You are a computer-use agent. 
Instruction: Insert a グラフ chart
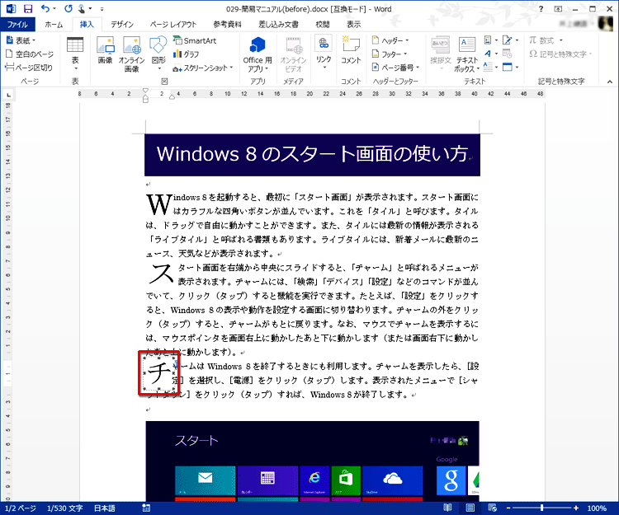(186, 54)
